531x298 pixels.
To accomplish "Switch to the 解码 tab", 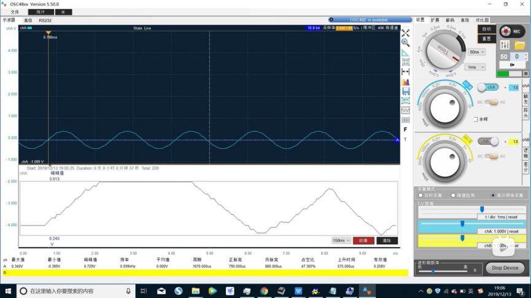I will 450,20.
